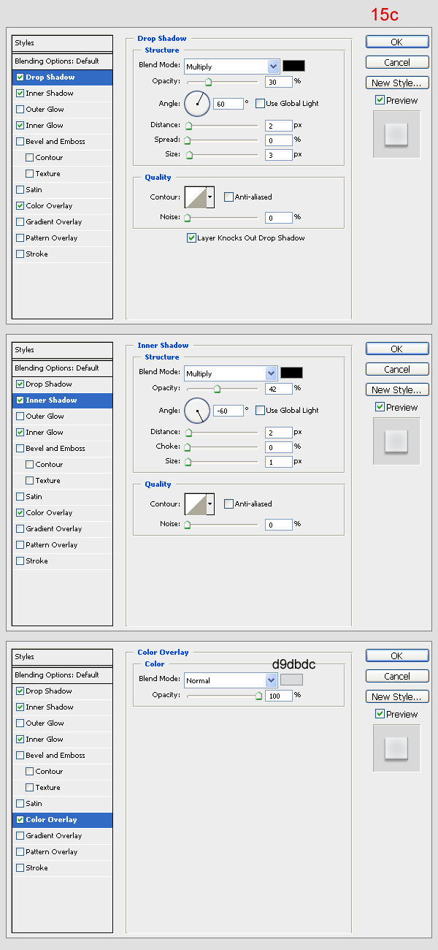The width and height of the screenshot is (438, 950).
Task: Click the Angle dial set to 60 degrees
Action: point(197,103)
